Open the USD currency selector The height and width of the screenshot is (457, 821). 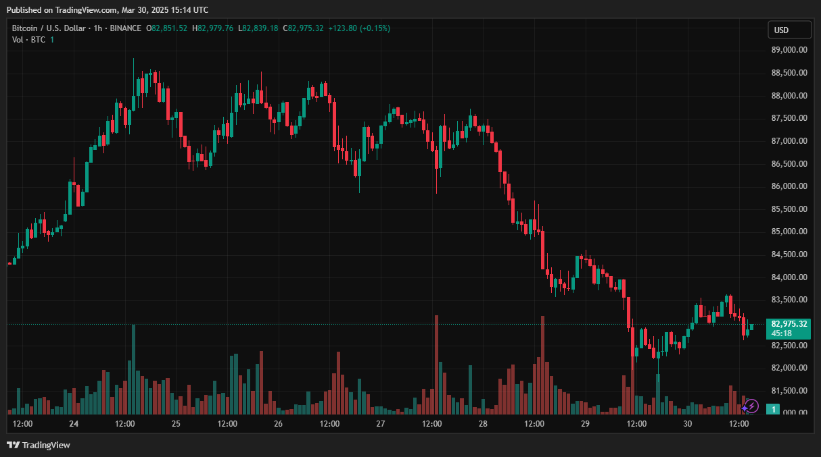789,30
